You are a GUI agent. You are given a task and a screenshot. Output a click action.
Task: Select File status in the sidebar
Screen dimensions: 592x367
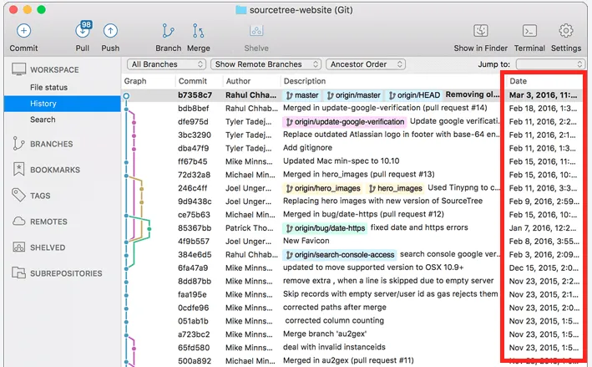48,87
